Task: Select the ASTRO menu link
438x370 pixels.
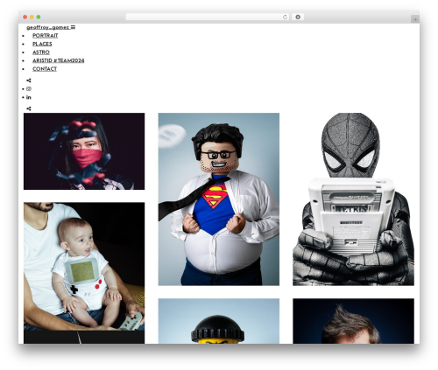Action: point(41,52)
